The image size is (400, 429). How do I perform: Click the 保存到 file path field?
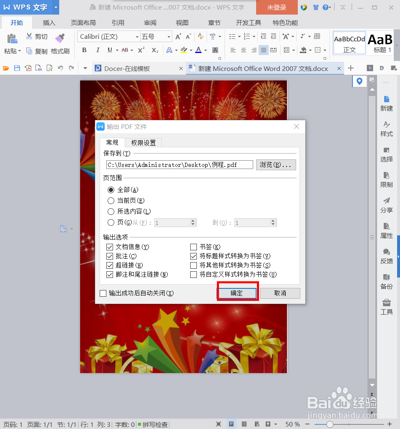[180, 165]
